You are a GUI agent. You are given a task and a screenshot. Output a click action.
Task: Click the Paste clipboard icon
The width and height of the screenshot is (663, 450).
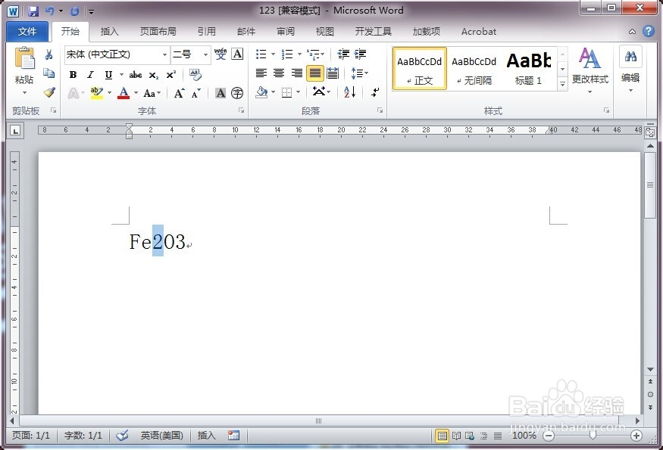coord(24,58)
